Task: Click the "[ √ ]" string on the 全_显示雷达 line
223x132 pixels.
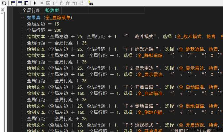Action: pos(181,74)
